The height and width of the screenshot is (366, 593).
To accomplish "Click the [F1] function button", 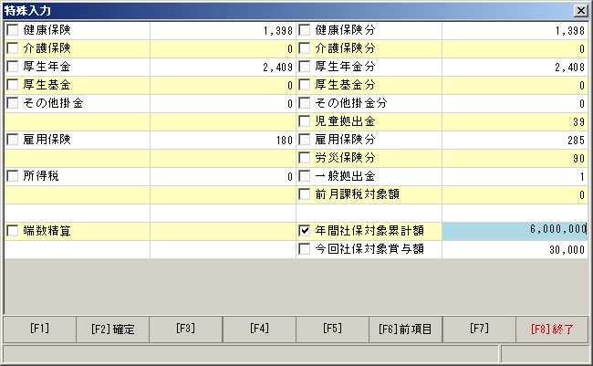I will tap(40, 329).
